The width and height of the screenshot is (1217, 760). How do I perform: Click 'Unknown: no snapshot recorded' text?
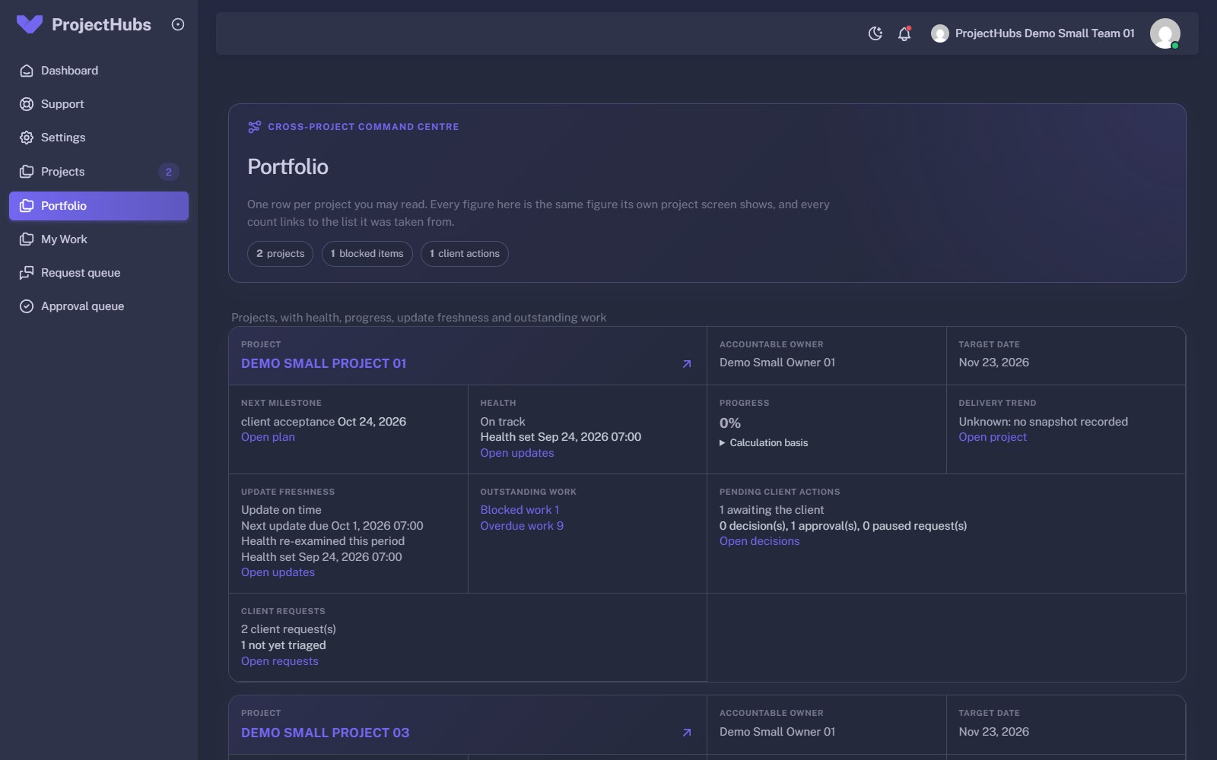coord(1043,422)
